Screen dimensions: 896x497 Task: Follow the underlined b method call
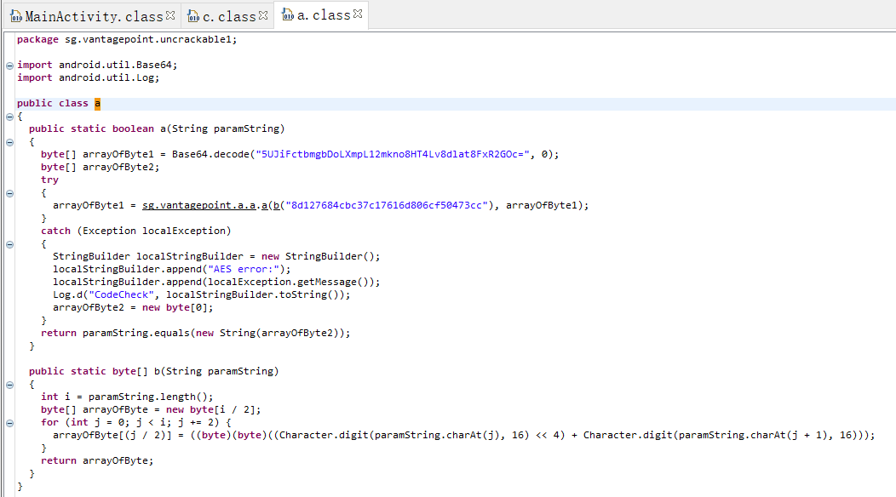pyautogui.click(x=277, y=205)
